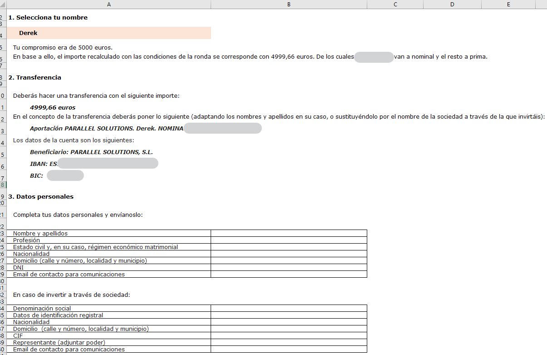Click the empty value cell beside 'Profesión'
This screenshot has width=547, height=355.
point(289,240)
